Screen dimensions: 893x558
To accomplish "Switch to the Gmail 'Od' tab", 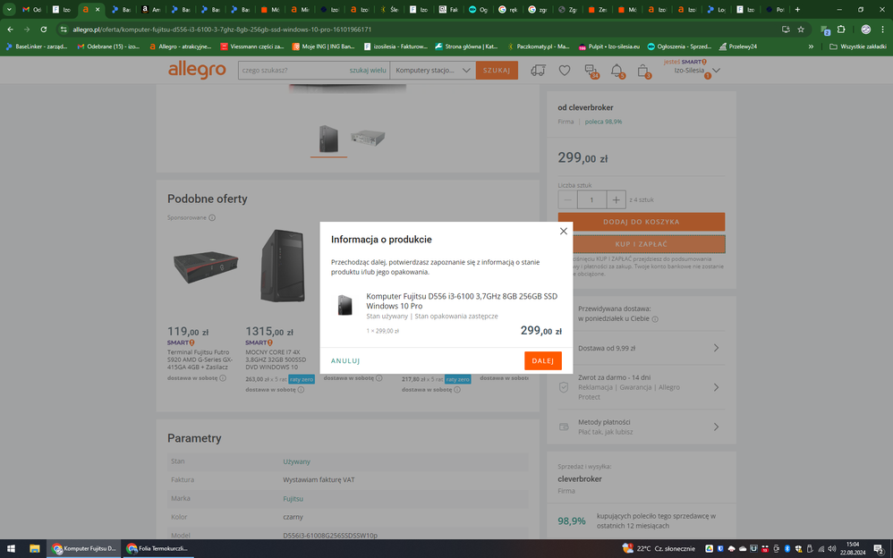I will point(32,10).
